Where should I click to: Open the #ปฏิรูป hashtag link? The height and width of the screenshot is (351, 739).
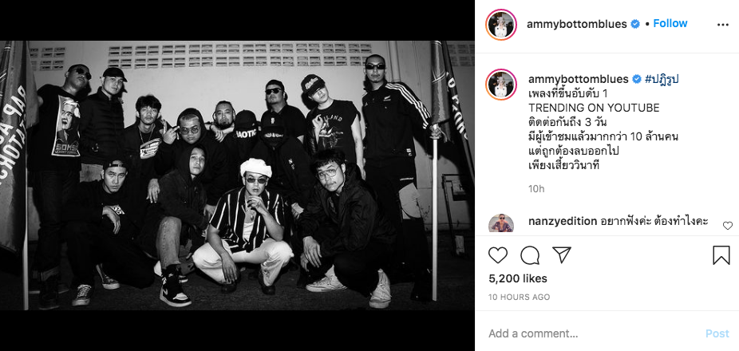click(662, 79)
